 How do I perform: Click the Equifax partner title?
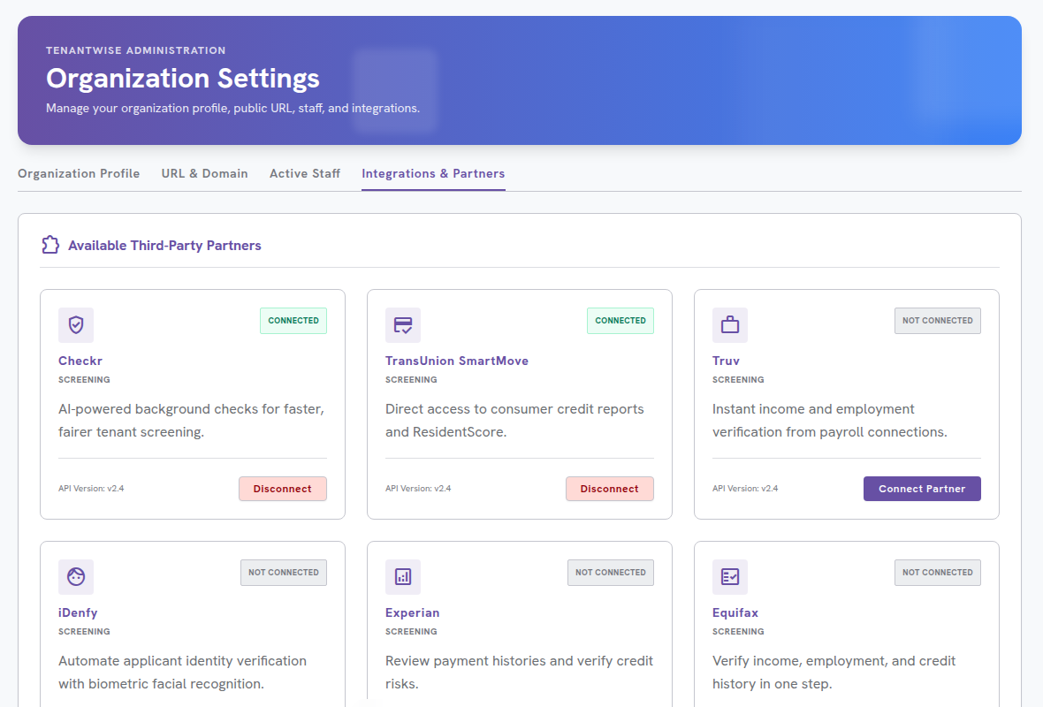(735, 612)
